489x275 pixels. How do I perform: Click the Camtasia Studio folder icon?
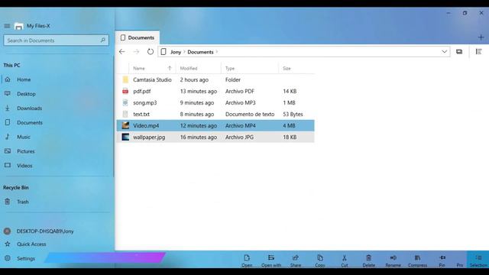point(125,79)
